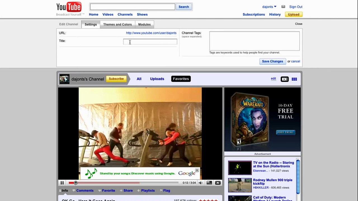Close the Google ad overlay
The image size is (358, 201).
(x=197, y=170)
